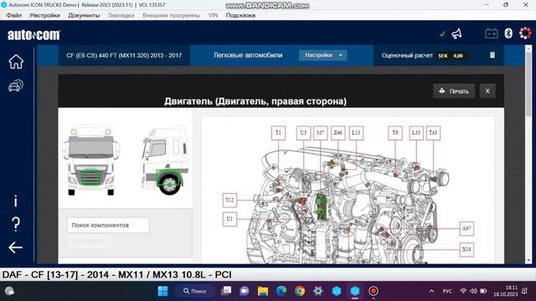536x301 pixels.
Task: Open the Bluetooth connection icon
Action: pos(508,33)
